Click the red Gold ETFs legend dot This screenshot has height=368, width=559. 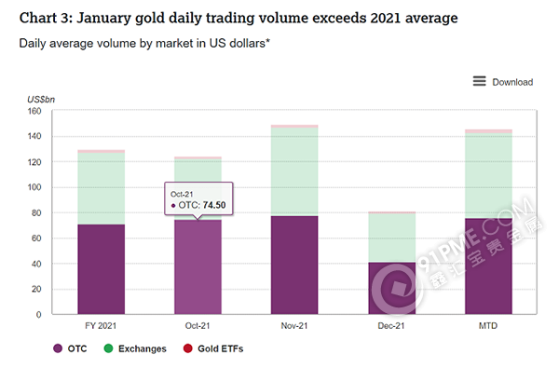pyautogui.click(x=188, y=348)
